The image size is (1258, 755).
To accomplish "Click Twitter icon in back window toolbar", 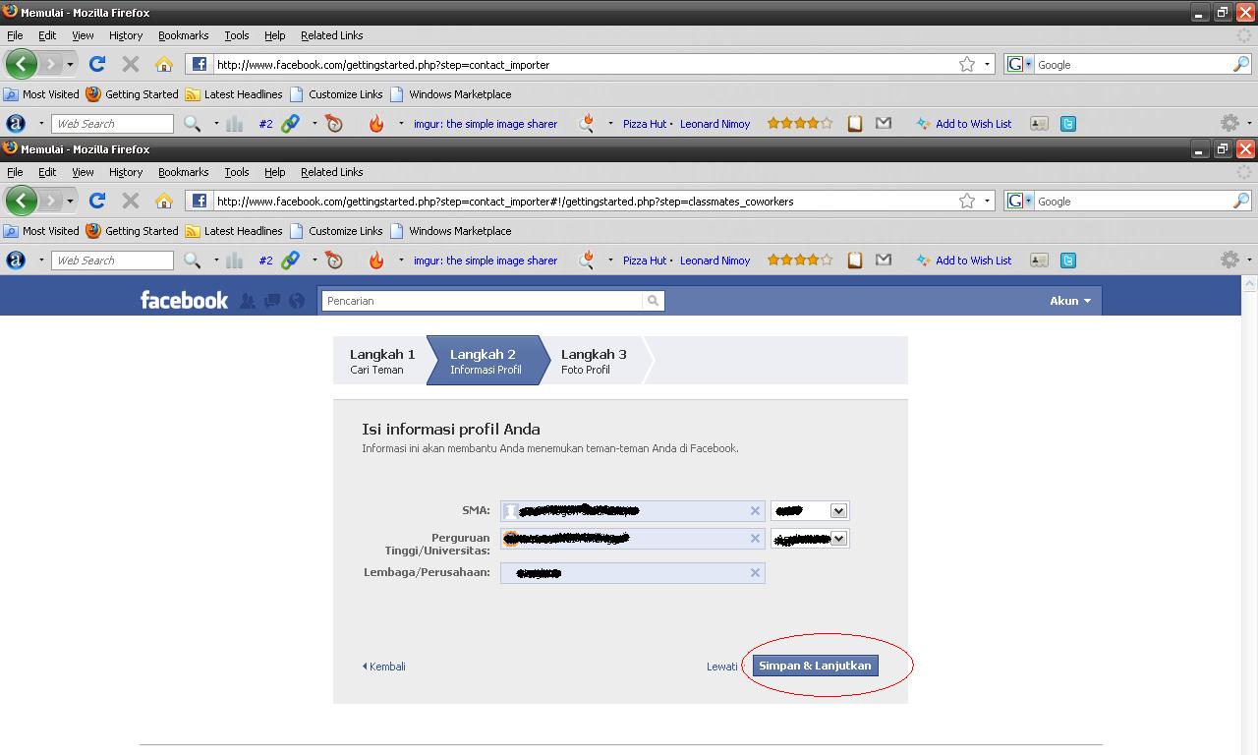I will click(x=1068, y=124).
